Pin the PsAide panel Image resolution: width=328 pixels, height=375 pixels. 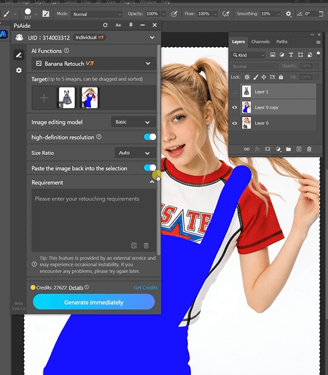(131, 25)
